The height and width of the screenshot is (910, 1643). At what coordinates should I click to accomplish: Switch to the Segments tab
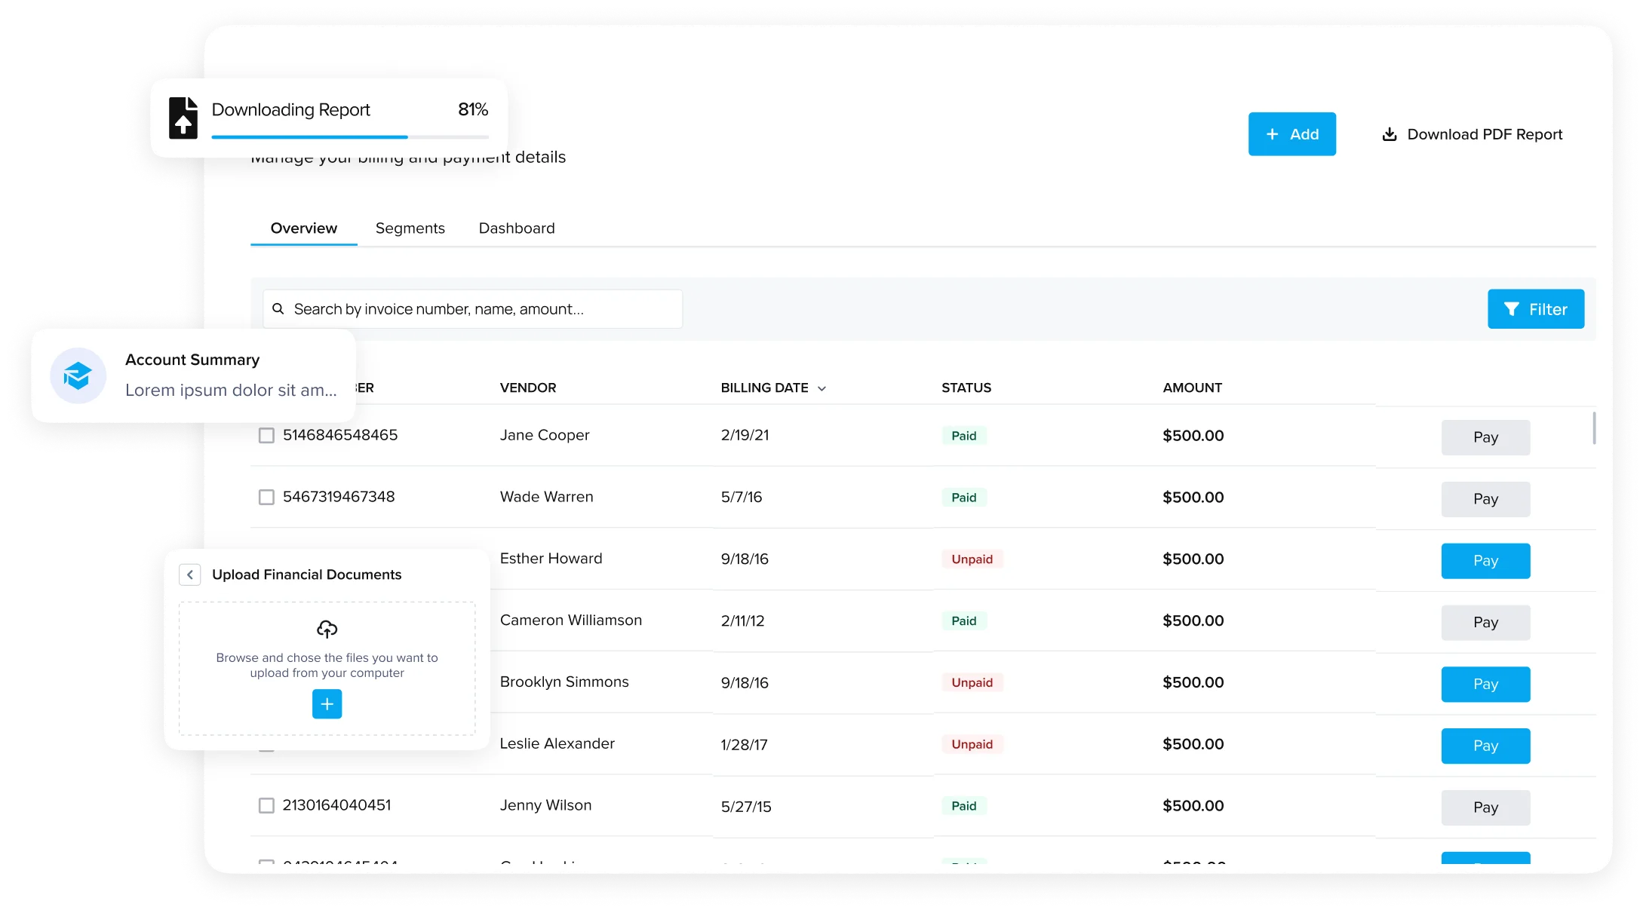[x=410, y=228]
